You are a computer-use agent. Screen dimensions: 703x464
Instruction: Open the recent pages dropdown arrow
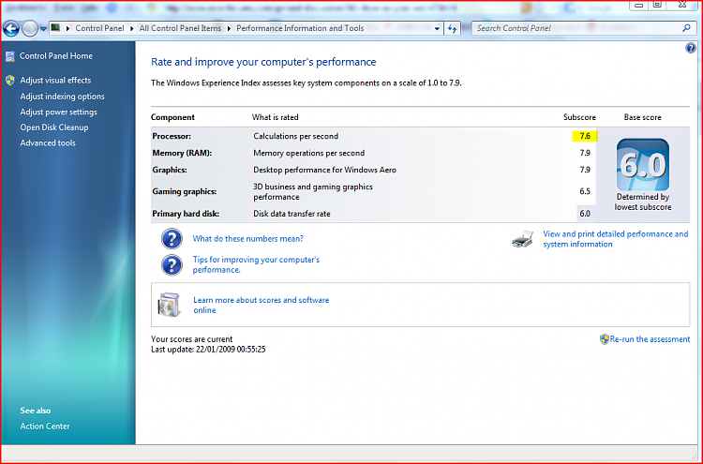[x=43, y=29]
